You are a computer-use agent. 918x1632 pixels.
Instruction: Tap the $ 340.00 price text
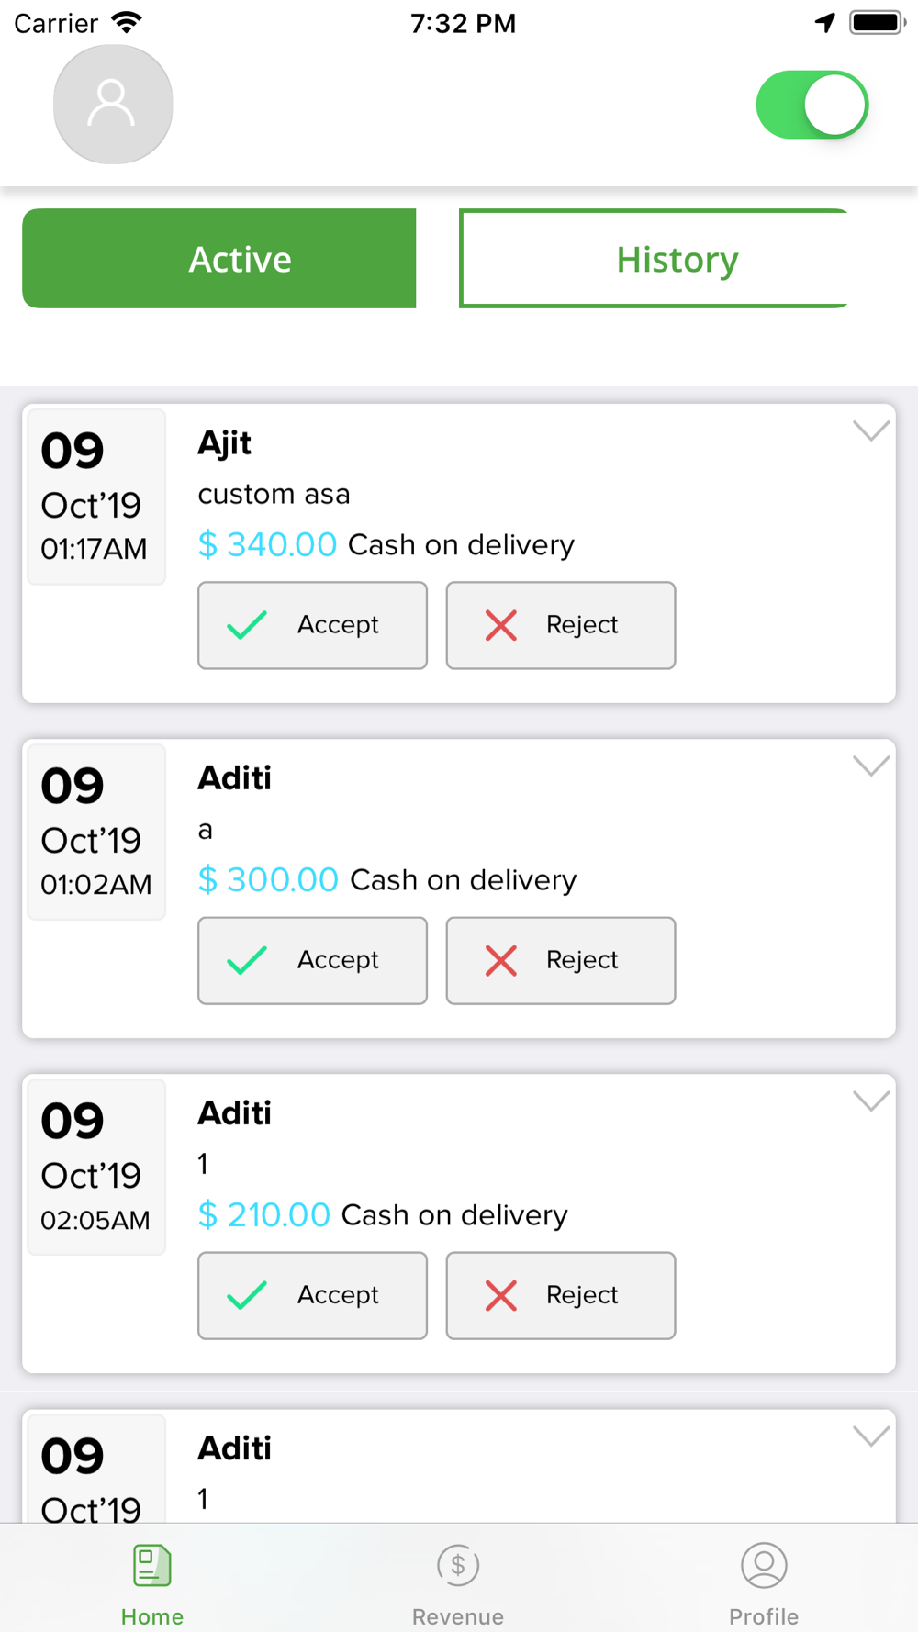[267, 544]
